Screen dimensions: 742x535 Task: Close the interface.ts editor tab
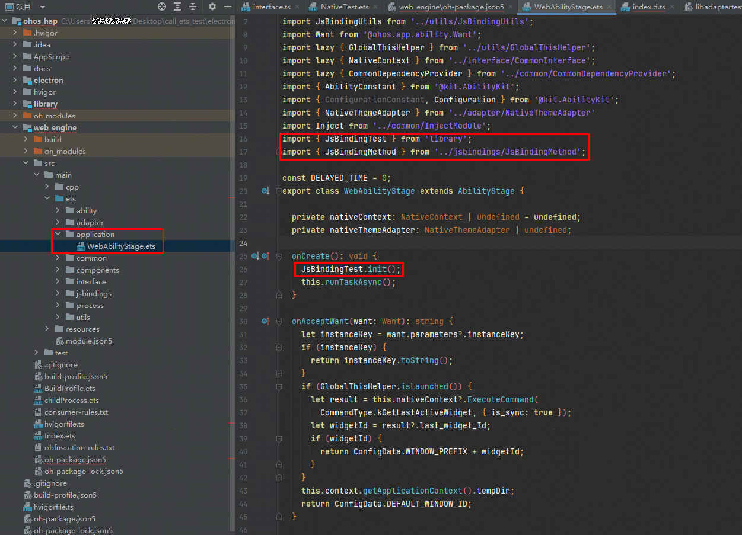click(298, 7)
